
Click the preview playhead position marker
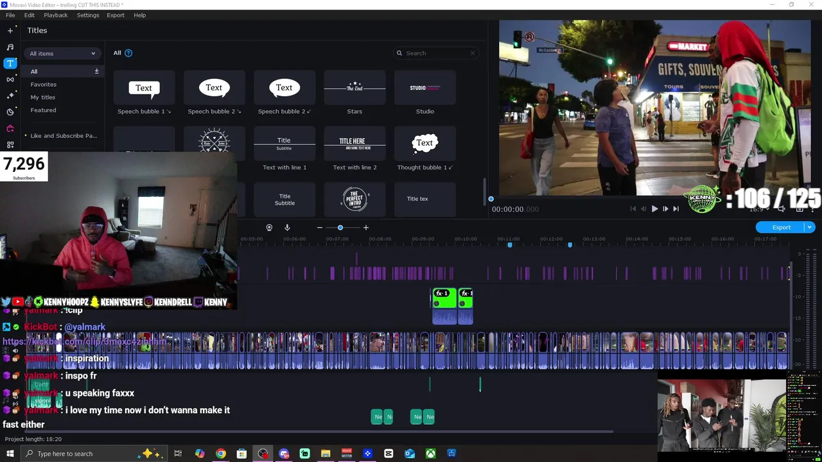491,199
